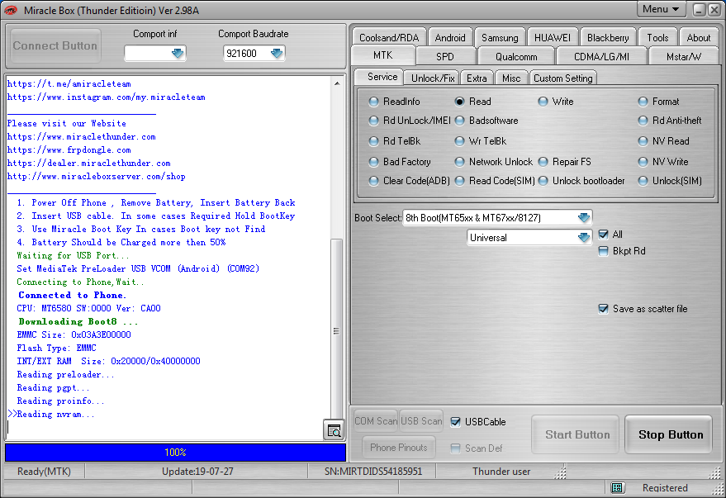
Task: Open the Extra sub-tab
Action: 477,78
